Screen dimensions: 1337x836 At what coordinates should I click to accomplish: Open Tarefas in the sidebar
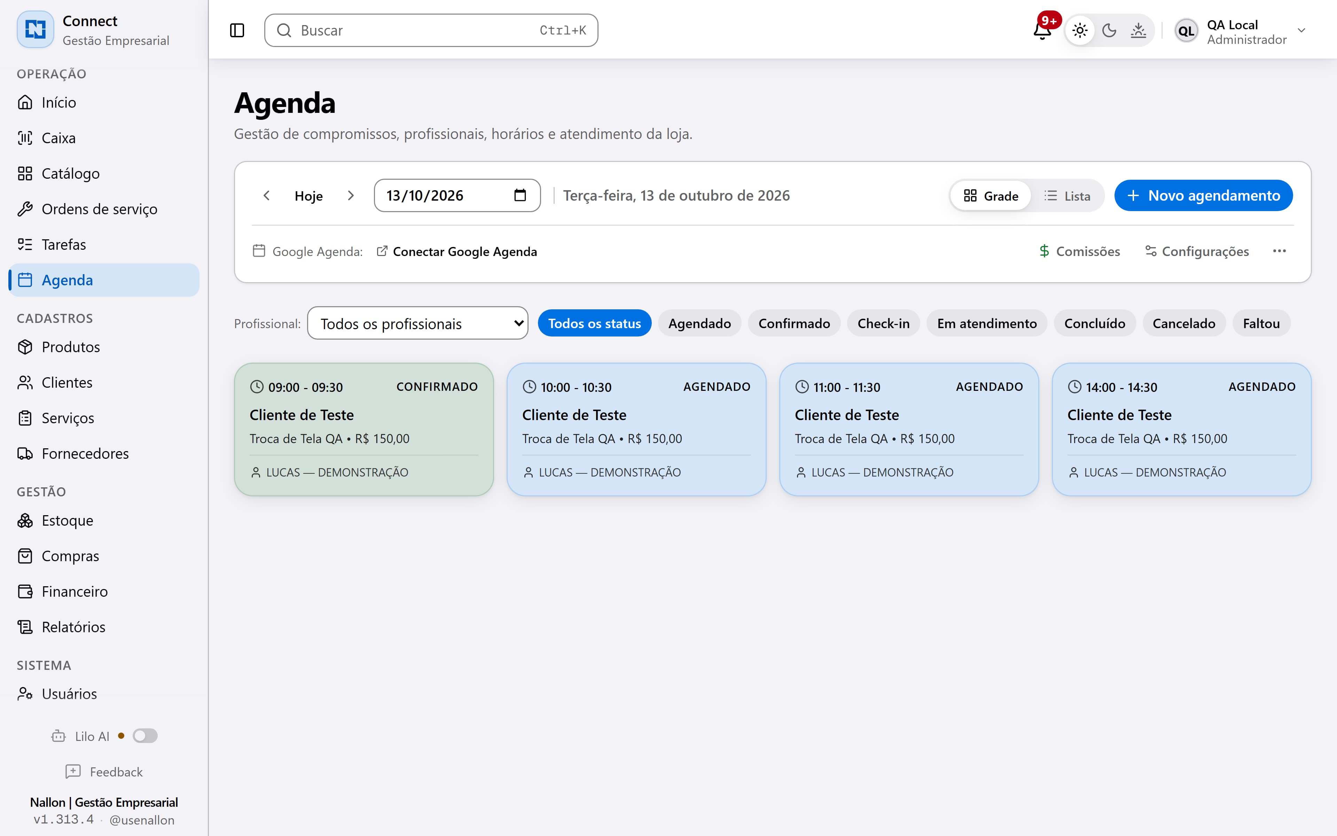coord(104,245)
